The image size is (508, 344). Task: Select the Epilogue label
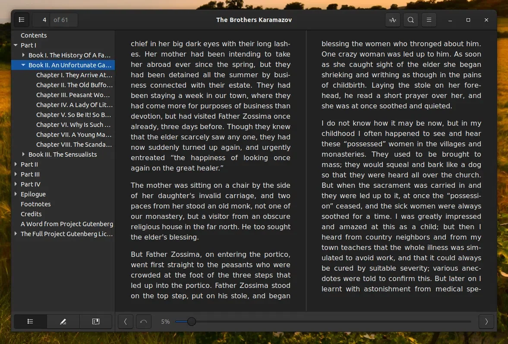tap(33, 194)
